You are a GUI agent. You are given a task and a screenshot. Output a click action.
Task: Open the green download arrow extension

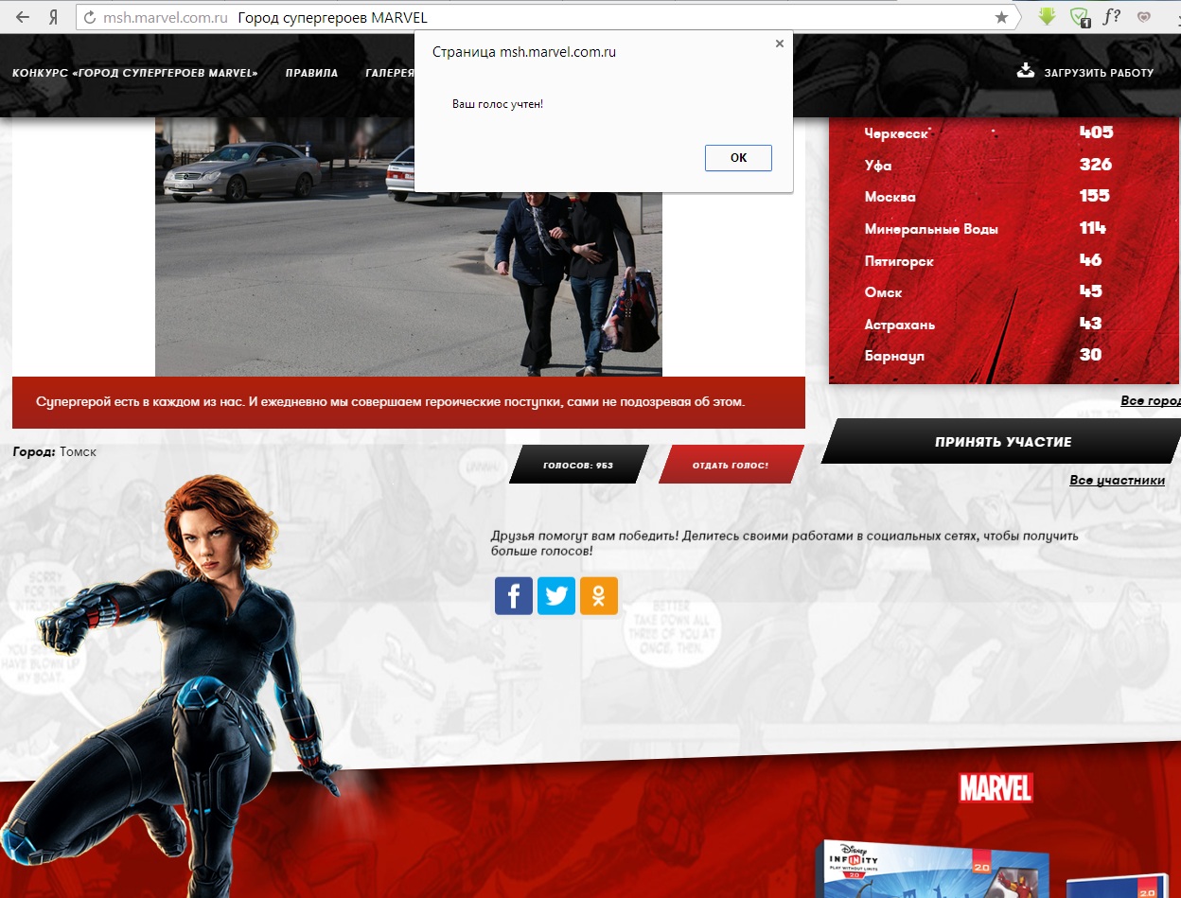click(1047, 16)
